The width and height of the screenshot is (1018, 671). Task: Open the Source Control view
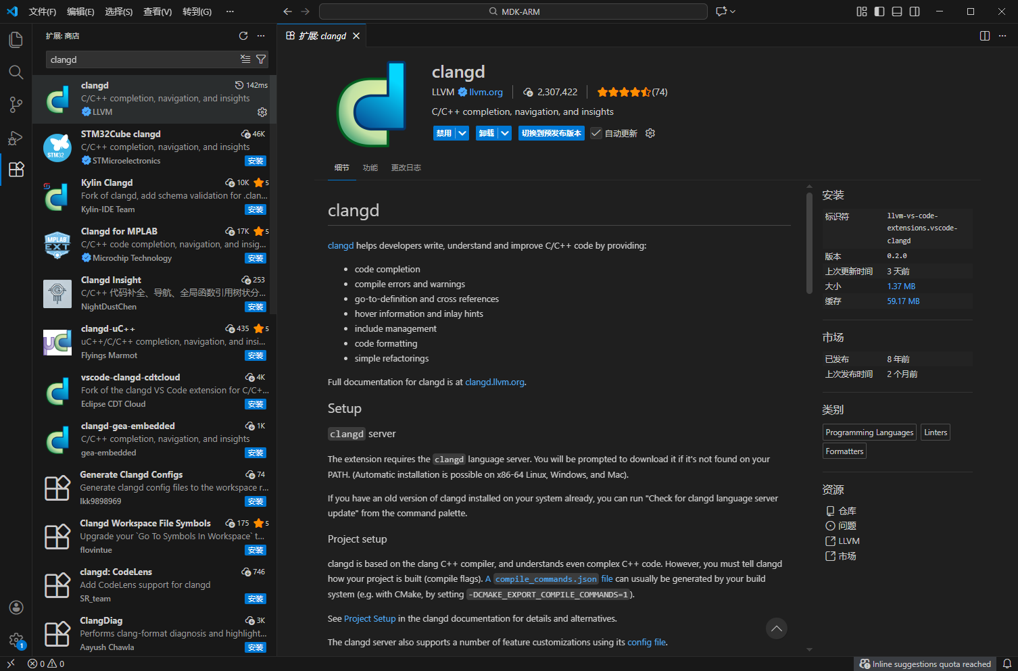tap(16, 105)
